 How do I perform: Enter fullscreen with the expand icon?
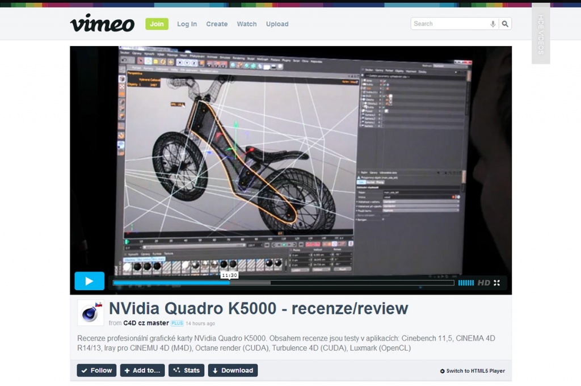pyautogui.click(x=497, y=283)
